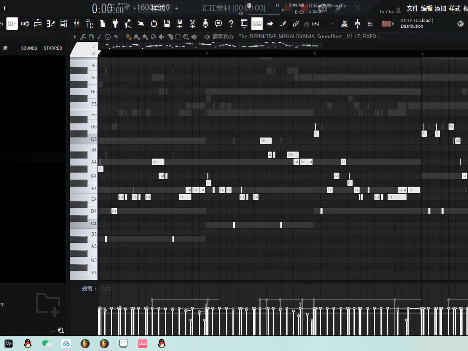Open the touch controller hand icon
Screen dimensions: 468x351
click(141, 23)
